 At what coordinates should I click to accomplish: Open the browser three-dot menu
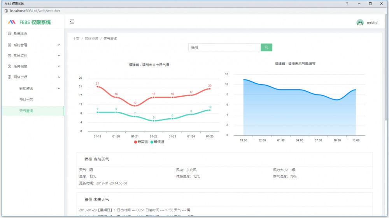coord(347,4)
